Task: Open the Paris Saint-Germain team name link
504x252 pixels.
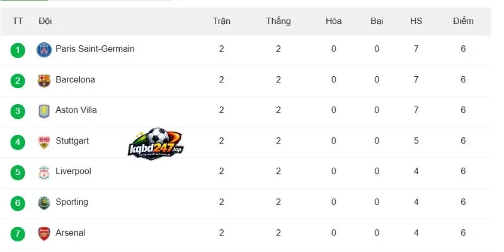Action: [x=95, y=49]
